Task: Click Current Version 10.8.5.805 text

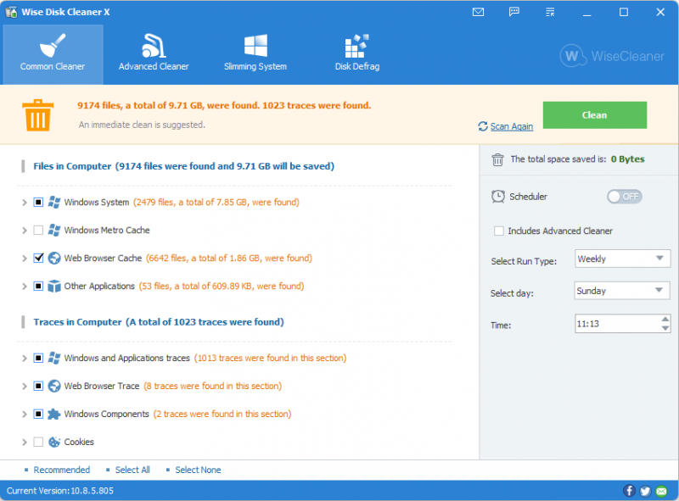Action: click(x=59, y=491)
